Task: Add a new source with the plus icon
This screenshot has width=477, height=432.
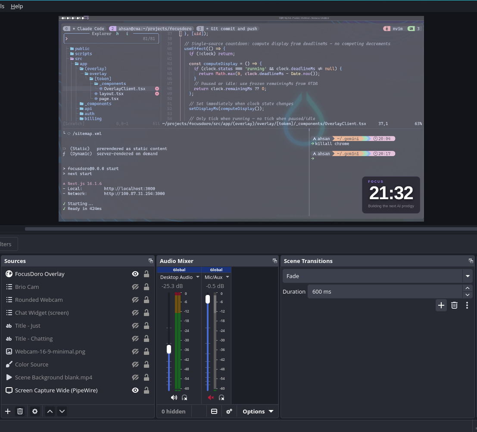Action: pos(7,411)
